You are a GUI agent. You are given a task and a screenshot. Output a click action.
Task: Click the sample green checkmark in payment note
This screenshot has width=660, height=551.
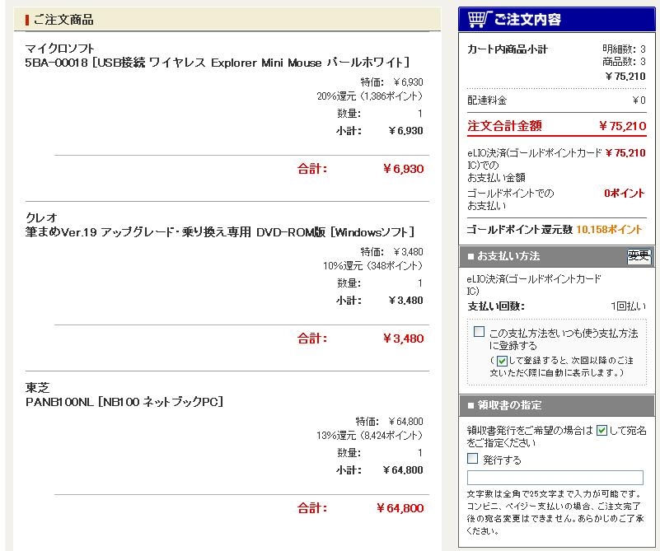(500, 361)
